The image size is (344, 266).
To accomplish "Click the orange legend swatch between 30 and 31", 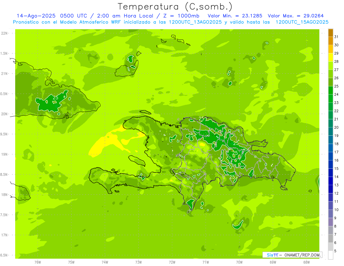I will point(331,41).
